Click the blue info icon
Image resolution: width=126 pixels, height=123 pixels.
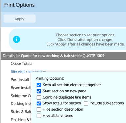(16, 39)
